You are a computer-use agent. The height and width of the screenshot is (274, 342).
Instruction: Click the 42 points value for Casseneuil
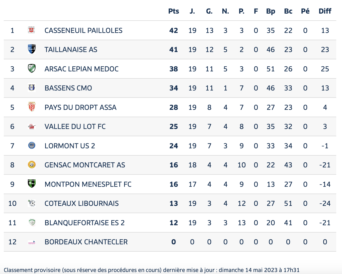174,30
